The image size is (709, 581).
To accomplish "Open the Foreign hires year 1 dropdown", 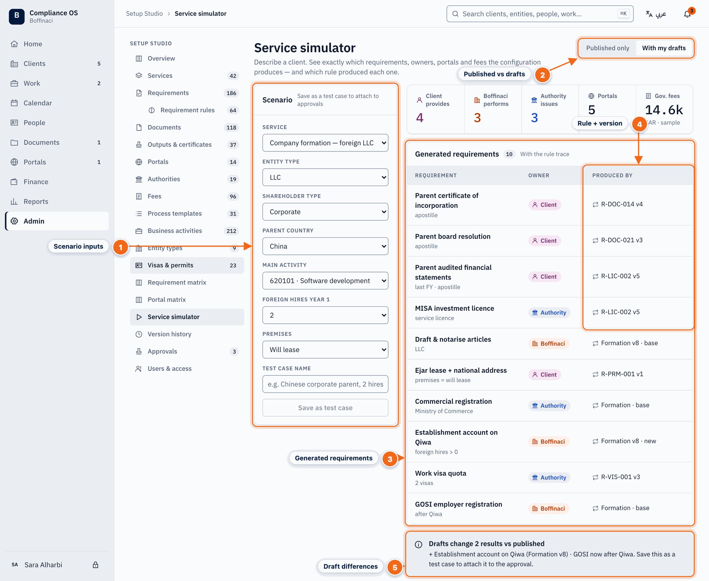I will coord(325,315).
